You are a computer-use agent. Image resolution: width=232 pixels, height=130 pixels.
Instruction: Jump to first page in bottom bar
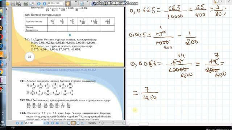click(x=17, y=123)
